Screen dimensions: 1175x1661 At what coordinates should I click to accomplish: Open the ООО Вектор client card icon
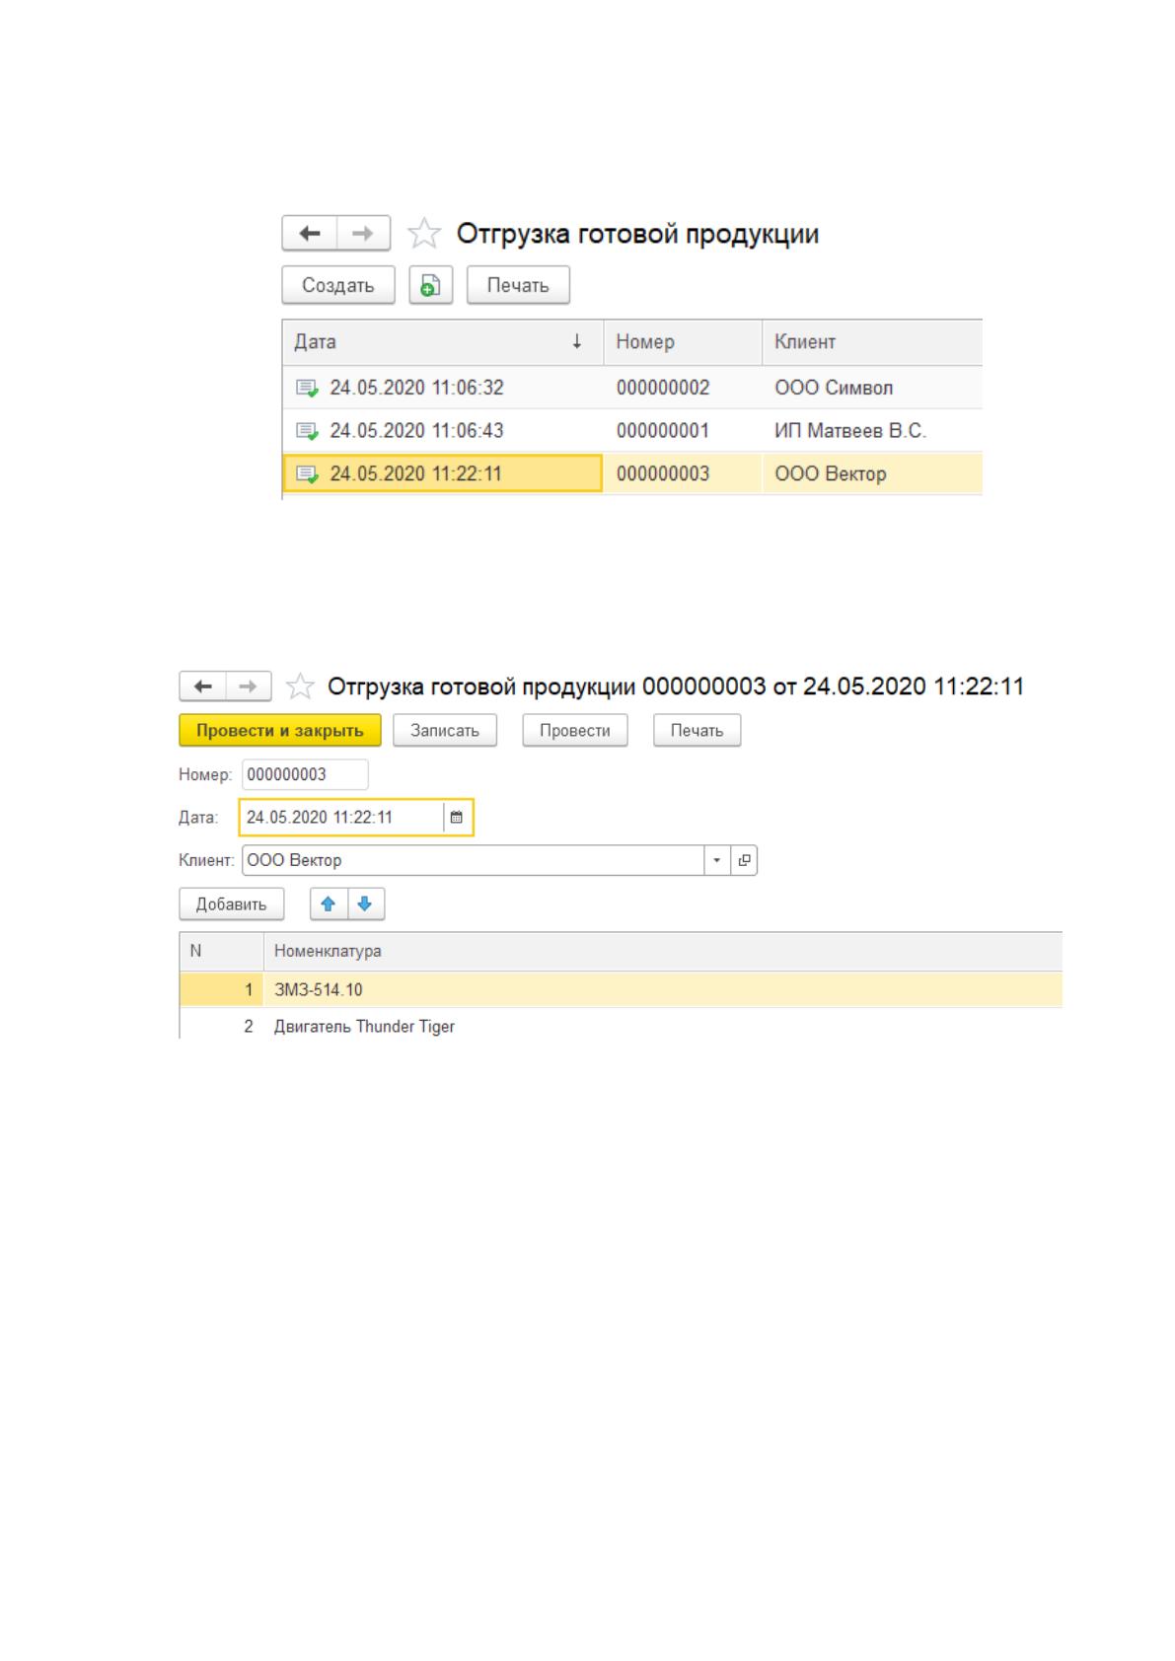744,860
